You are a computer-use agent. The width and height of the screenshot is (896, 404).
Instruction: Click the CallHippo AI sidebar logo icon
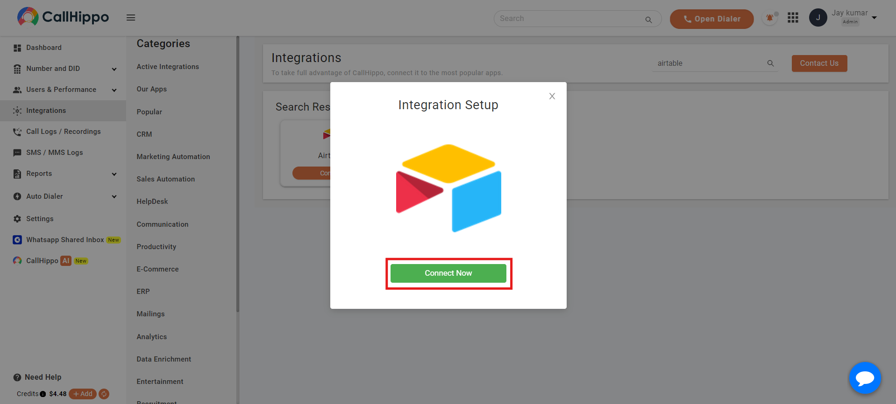(17, 261)
